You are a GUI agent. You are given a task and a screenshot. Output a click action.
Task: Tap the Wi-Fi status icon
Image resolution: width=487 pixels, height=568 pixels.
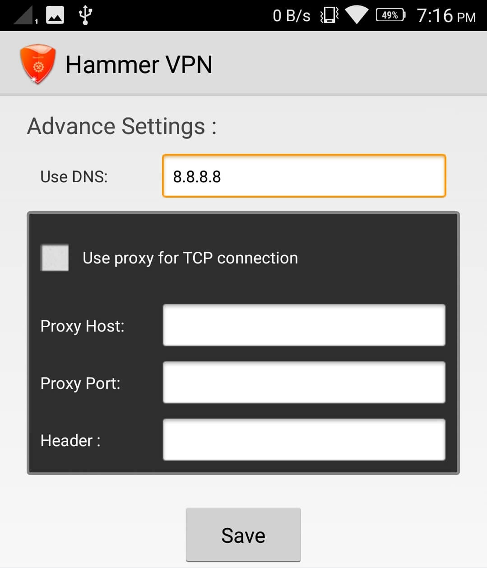[357, 15]
